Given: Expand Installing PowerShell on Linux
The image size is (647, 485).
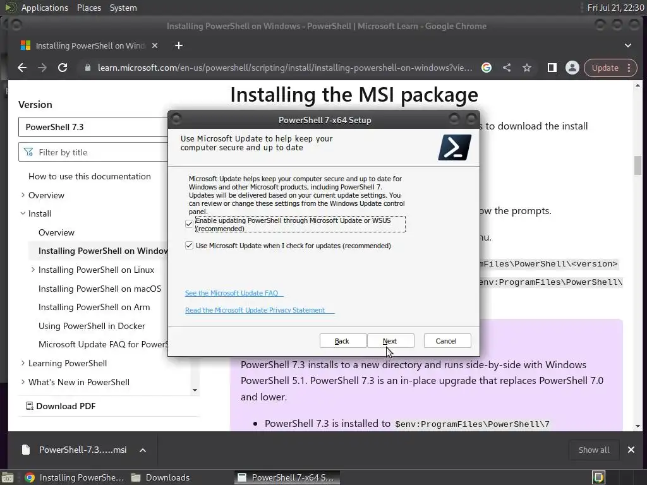Looking at the screenshot, I should click(33, 269).
